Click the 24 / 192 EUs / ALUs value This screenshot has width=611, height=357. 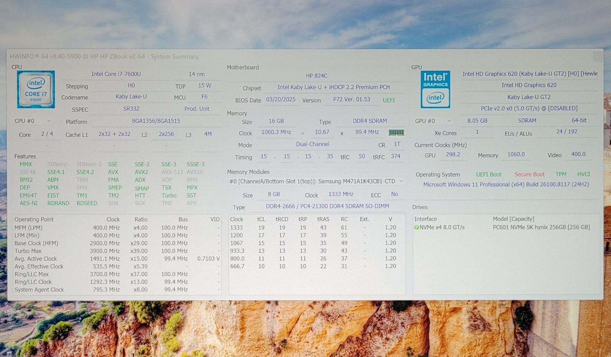[566, 132]
